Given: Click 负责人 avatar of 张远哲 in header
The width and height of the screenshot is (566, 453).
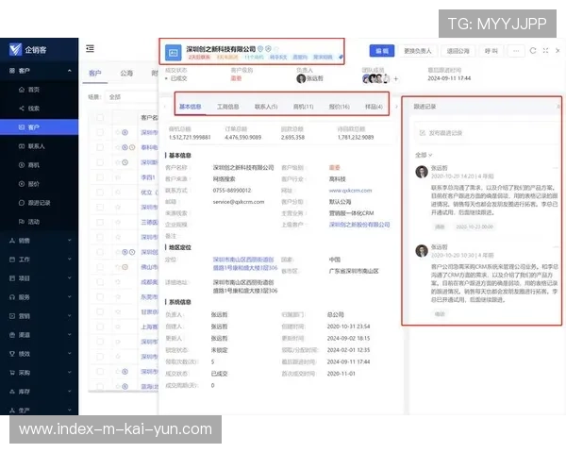Looking at the screenshot, I should (301, 78).
